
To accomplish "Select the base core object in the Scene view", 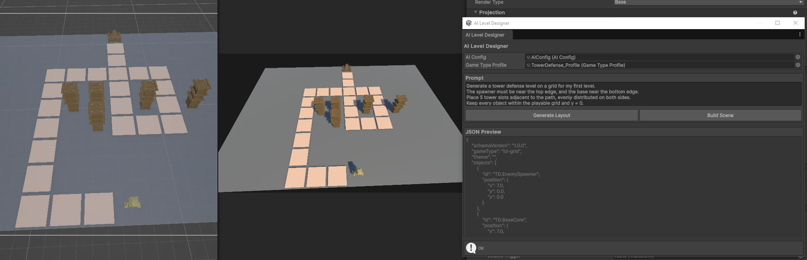I will pyautogui.click(x=133, y=203).
